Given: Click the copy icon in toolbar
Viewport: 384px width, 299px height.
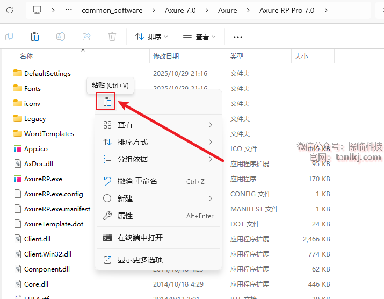Looking at the screenshot, I should (x=9, y=37).
